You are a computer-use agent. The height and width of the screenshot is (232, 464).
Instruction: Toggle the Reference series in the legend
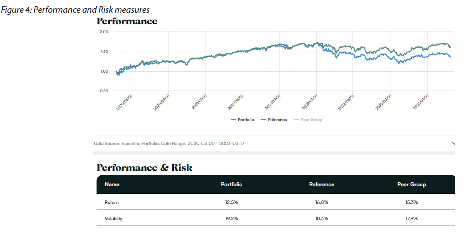click(277, 120)
